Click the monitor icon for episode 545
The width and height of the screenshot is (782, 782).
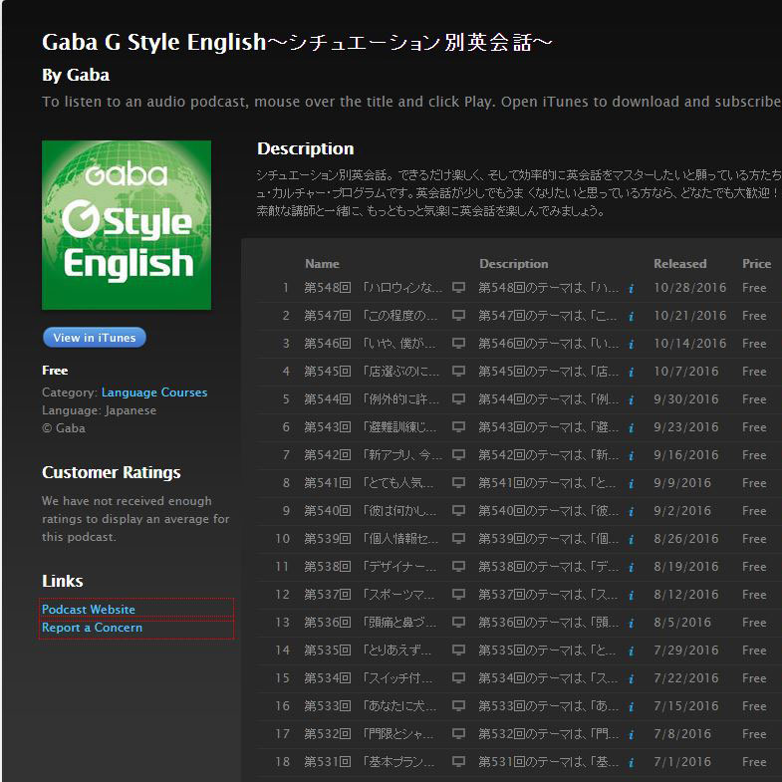pyautogui.click(x=458, y=372)
